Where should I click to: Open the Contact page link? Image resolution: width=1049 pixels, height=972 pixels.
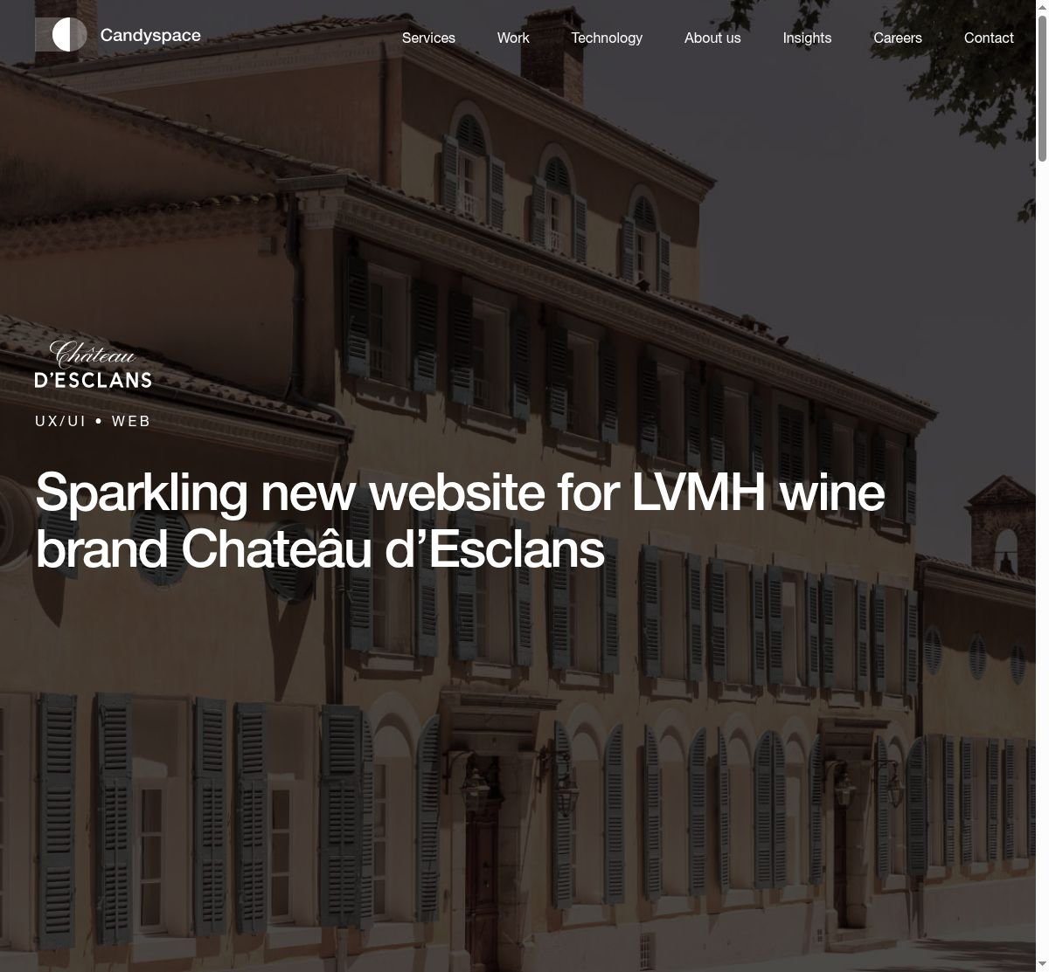[989, 38]
